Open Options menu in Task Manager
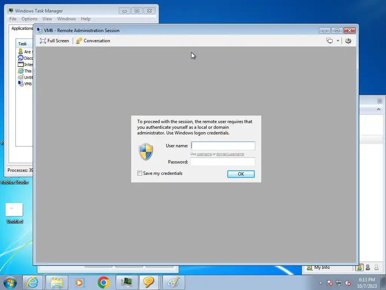Screen dimensions: 386x290 (x=29, y=19)
